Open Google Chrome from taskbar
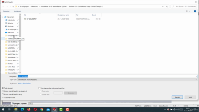 [42, 109]
